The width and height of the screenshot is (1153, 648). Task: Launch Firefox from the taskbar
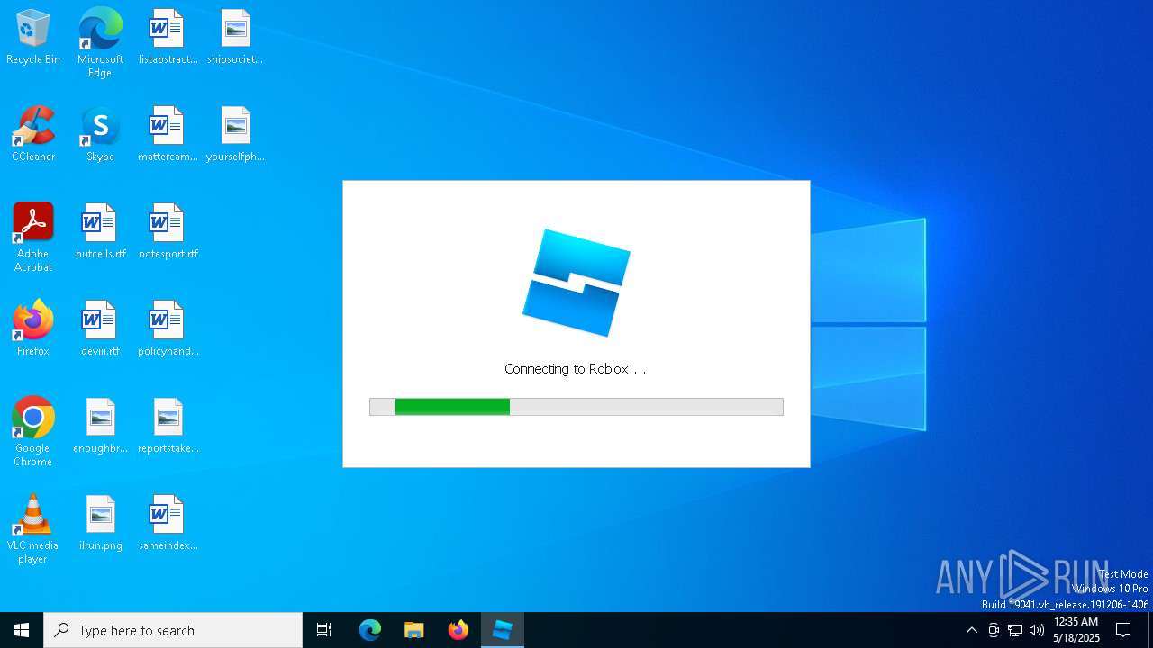click(458, 630)
